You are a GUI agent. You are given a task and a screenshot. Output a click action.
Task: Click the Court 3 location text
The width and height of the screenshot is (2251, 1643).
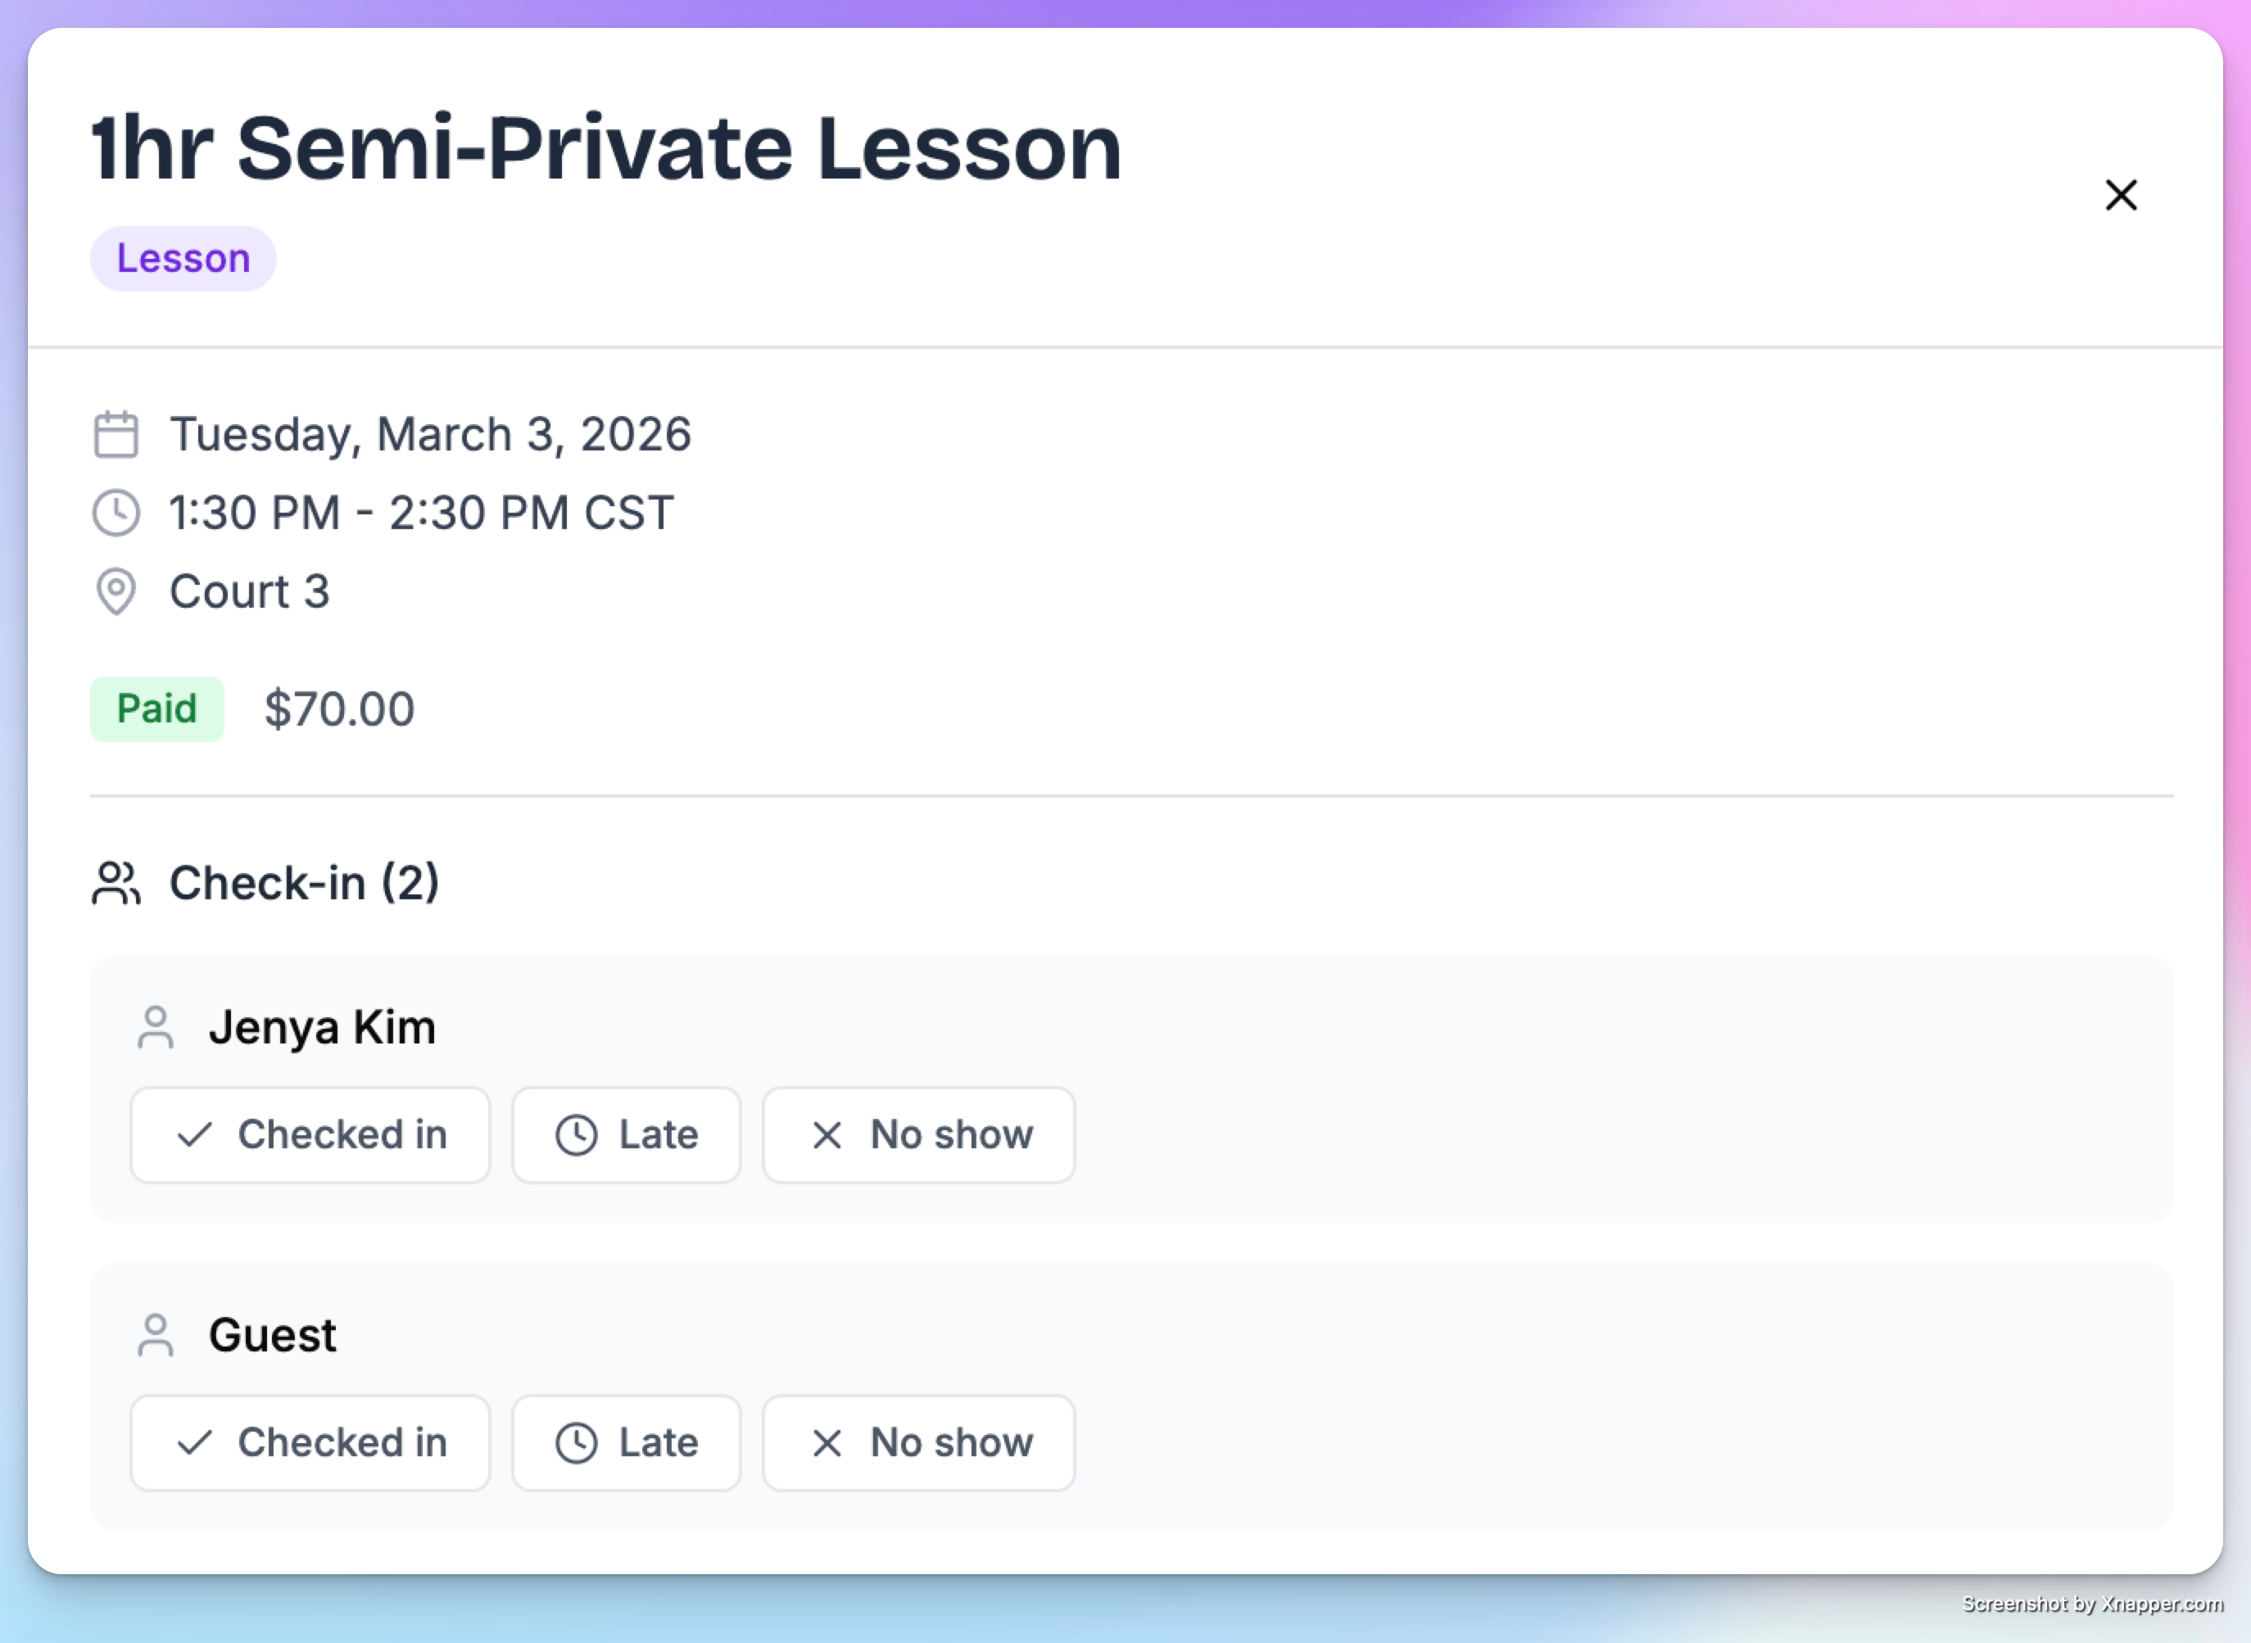250,591
